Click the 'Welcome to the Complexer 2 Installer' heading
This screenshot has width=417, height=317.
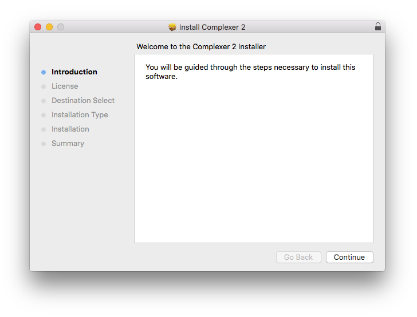[x=201, y=46]
